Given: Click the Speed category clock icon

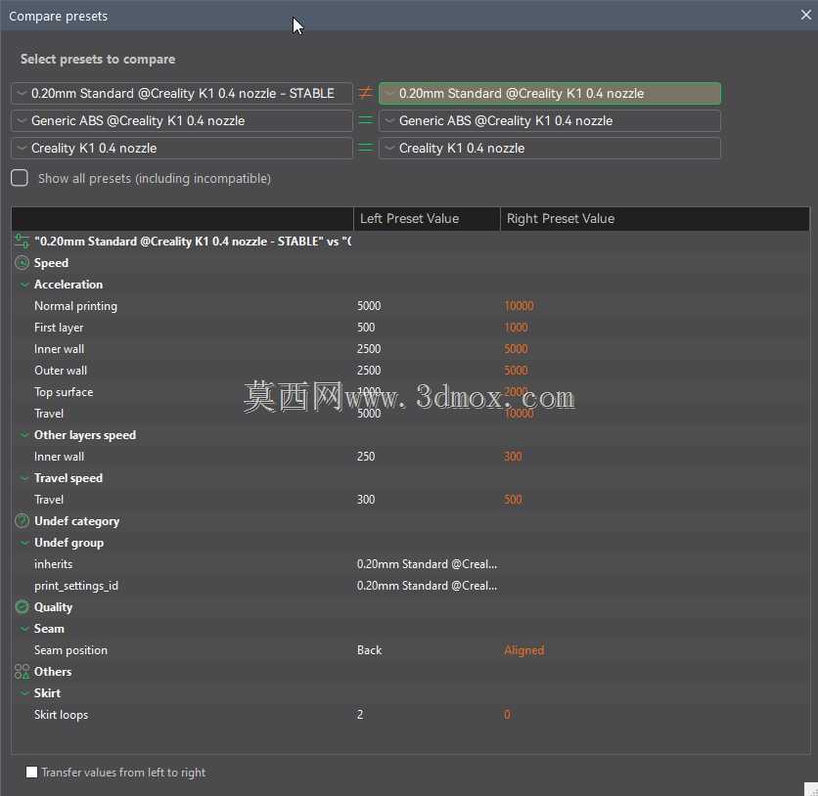Looking at the screenshot, I should point(22,263).
